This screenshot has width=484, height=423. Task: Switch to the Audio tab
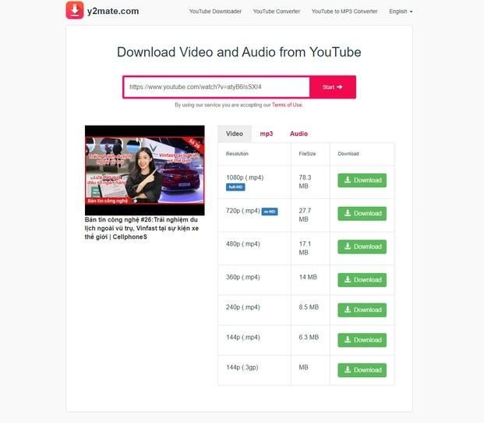point(299,133)
